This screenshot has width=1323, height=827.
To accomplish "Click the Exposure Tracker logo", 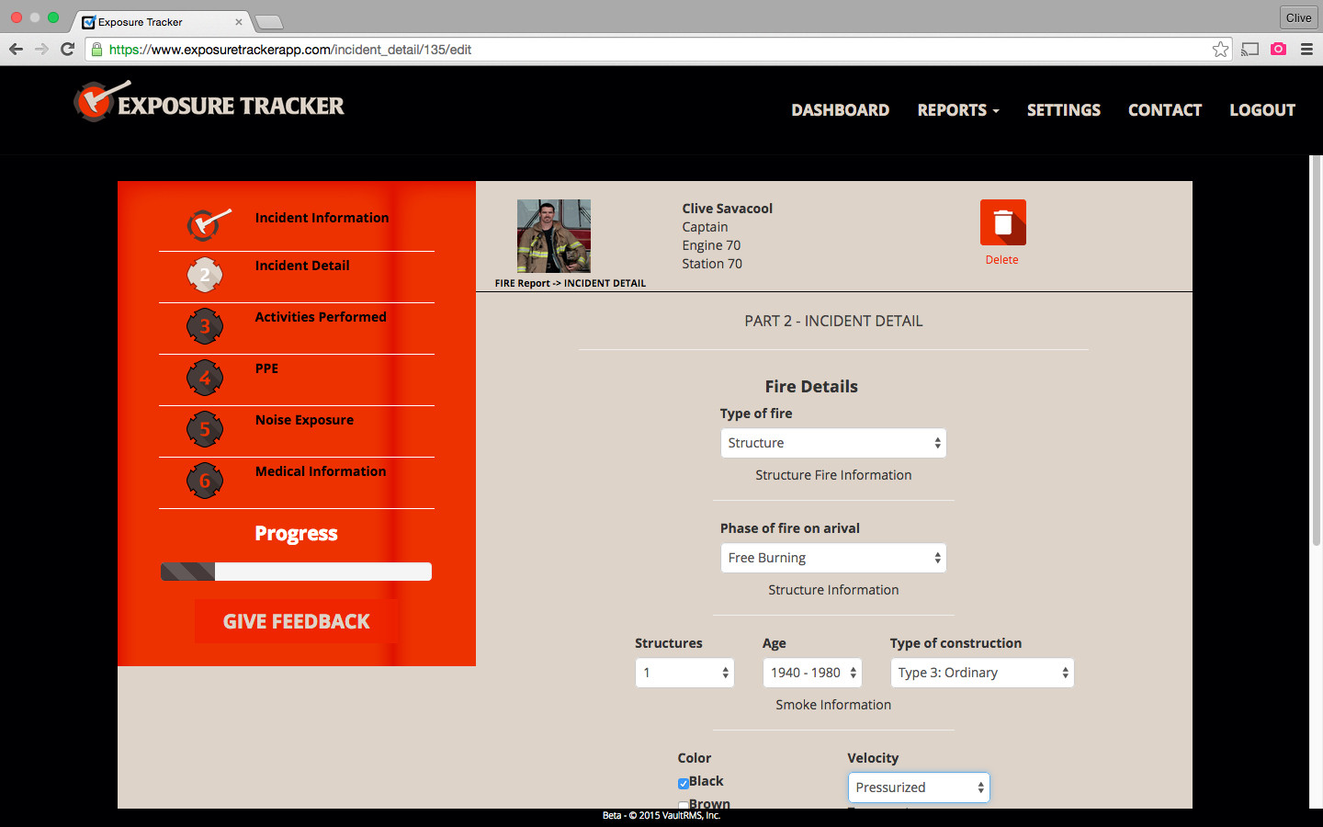I will click(209, 103).
